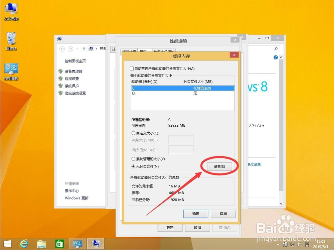The height and width of the screenshot is (250, 334).
Task: Click the speaker volume icon in the tray
Action: point(298,244)
